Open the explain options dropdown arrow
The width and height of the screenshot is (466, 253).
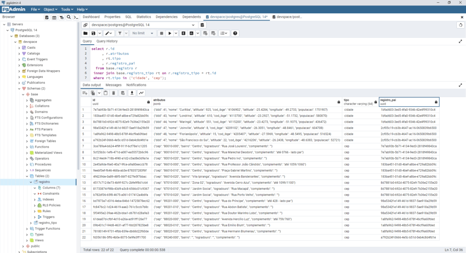tap(198, 33)
